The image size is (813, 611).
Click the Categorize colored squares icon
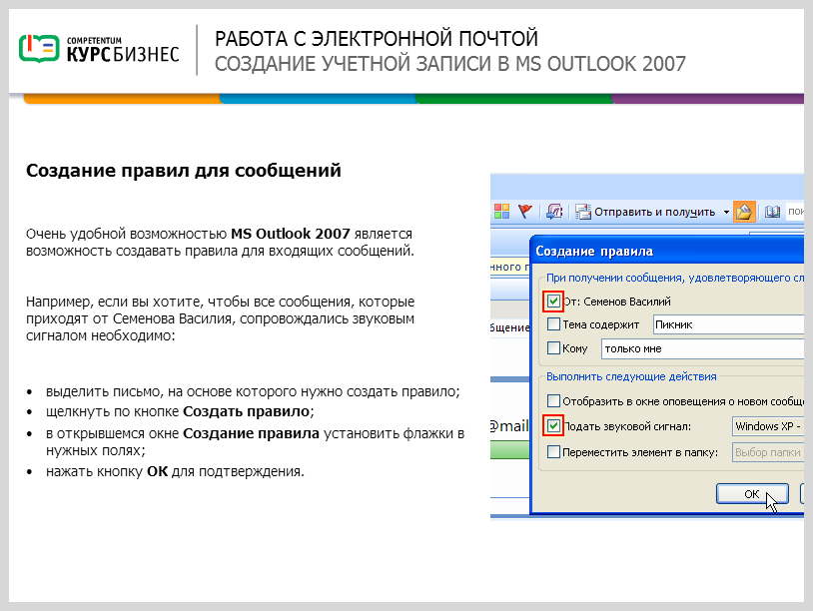pos(501,212)
